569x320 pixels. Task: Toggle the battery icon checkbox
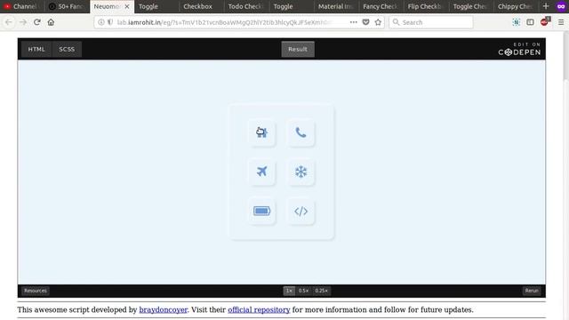tap(261, 211)
